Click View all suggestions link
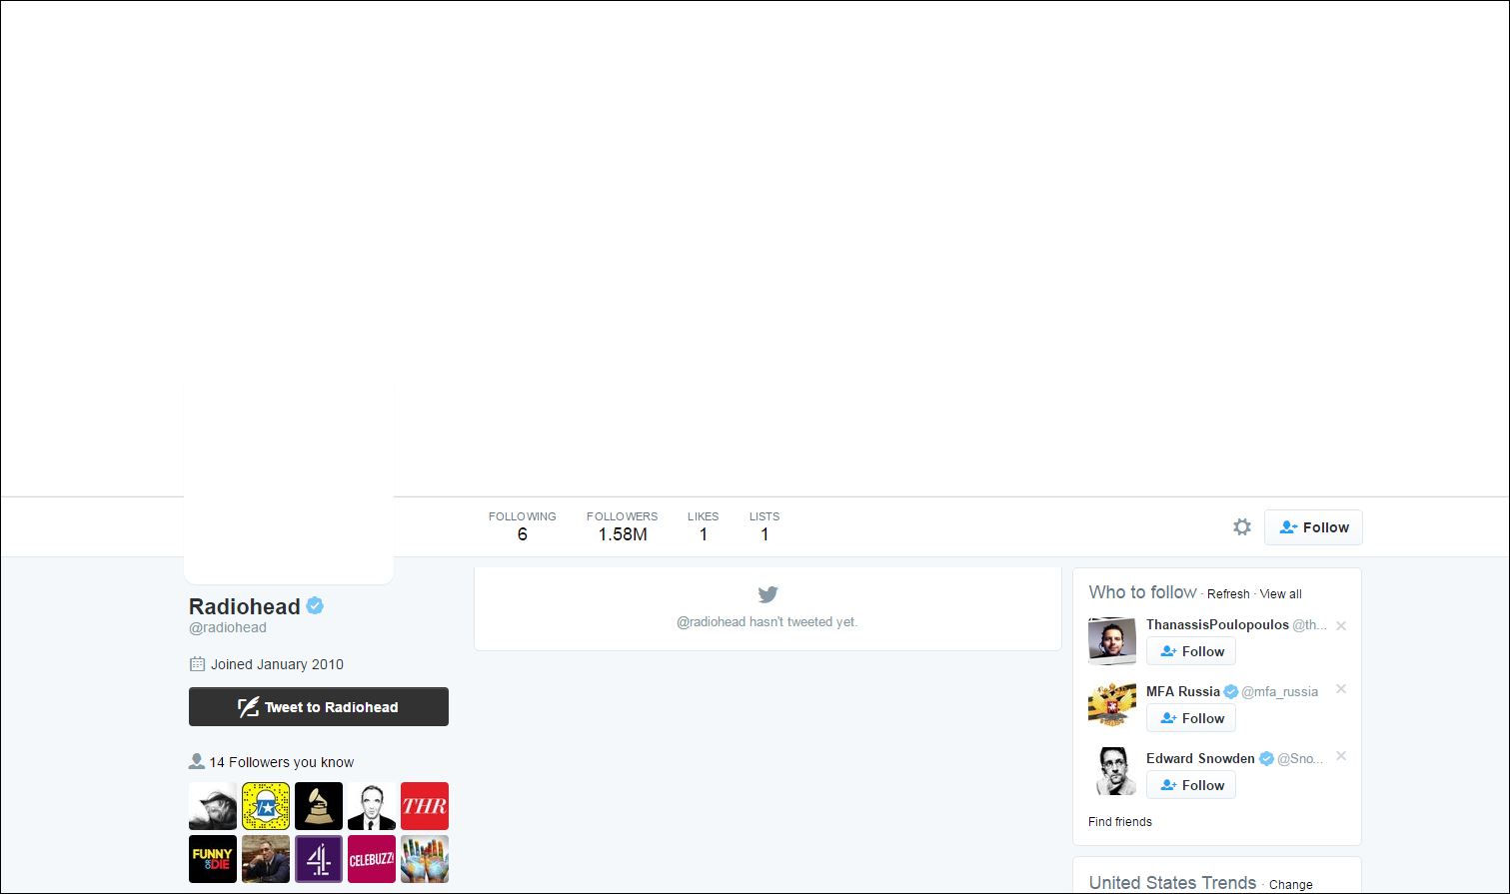Image resolution: width=1510 pixels, height=894 pixels. pos(1280,594)
